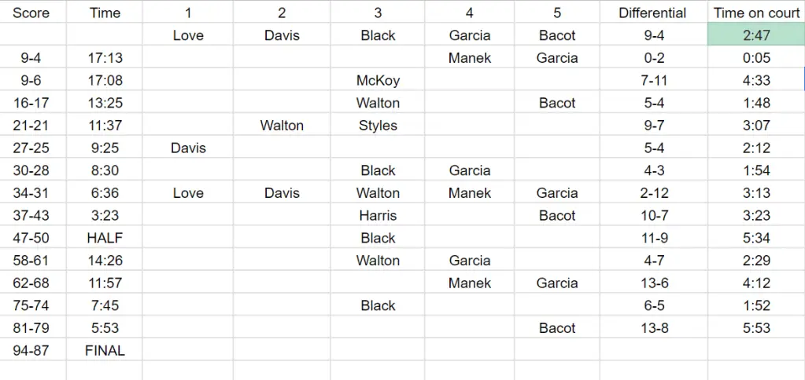
Task: Click the HALF time cell
Action: tap(105, 238)
